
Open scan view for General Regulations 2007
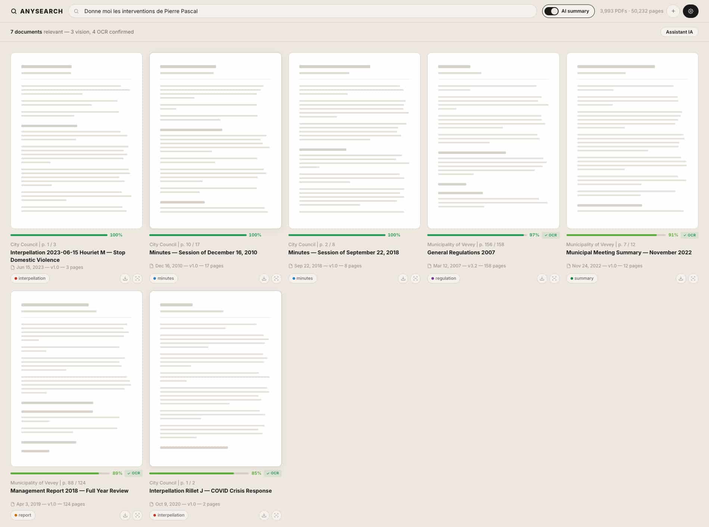[555, 278]
